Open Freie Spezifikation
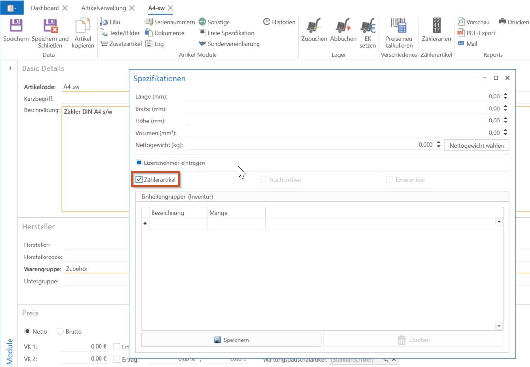This screenshot has width=530, height=367. [227, 33]
